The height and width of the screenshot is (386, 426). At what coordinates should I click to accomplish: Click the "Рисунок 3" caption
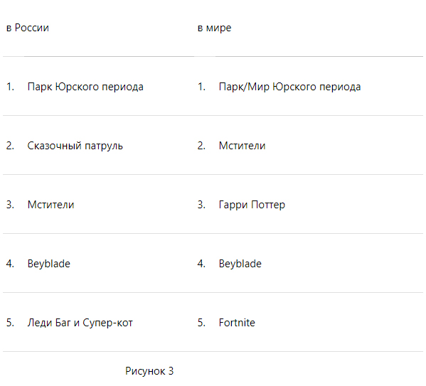[149, 371]
